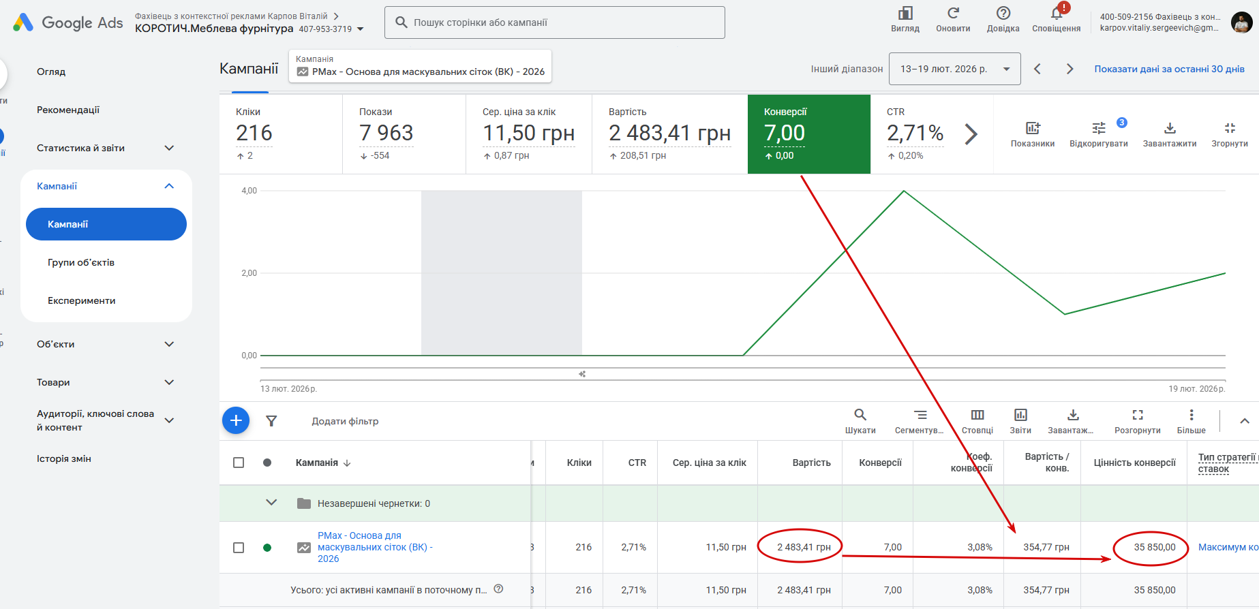Click the Сегментувати segment icon

920,415
